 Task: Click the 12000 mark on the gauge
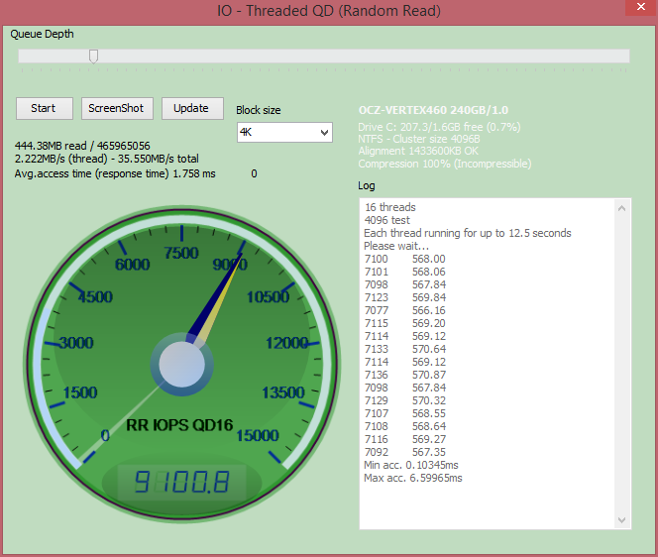tap(287, 343)
